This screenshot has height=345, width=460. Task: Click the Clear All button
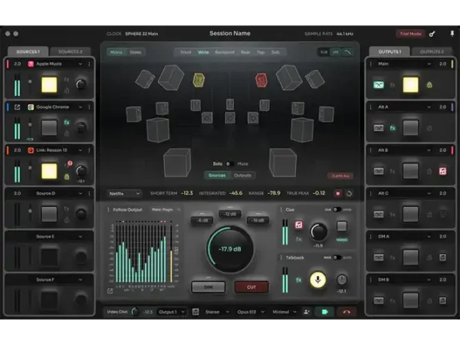tap(340, 176)
